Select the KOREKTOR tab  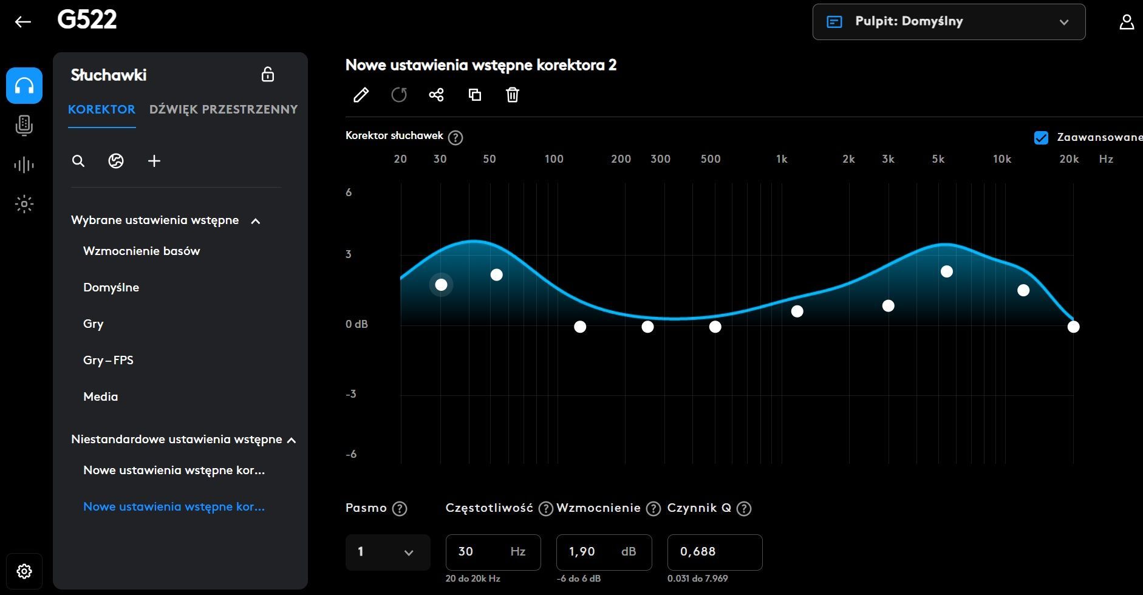pyautogui.click(x=101, y=109)
